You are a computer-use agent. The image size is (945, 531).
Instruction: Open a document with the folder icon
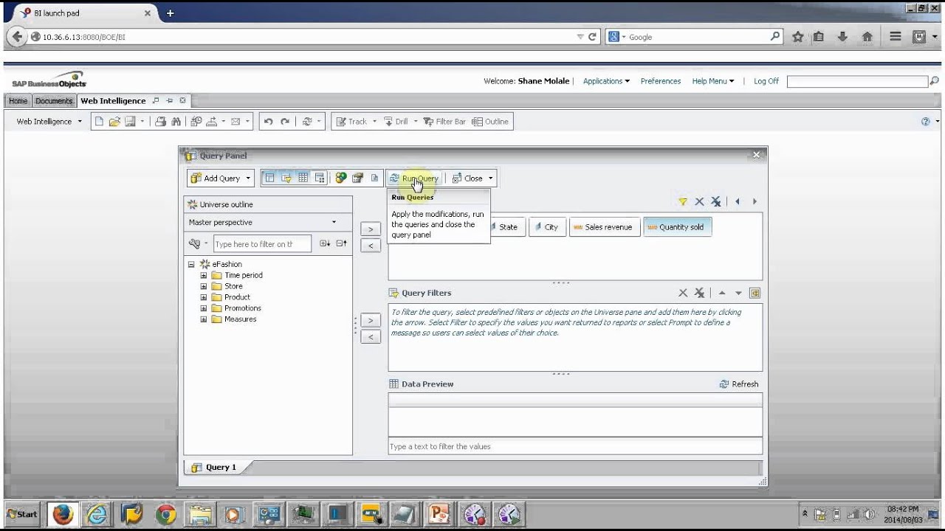114,122
